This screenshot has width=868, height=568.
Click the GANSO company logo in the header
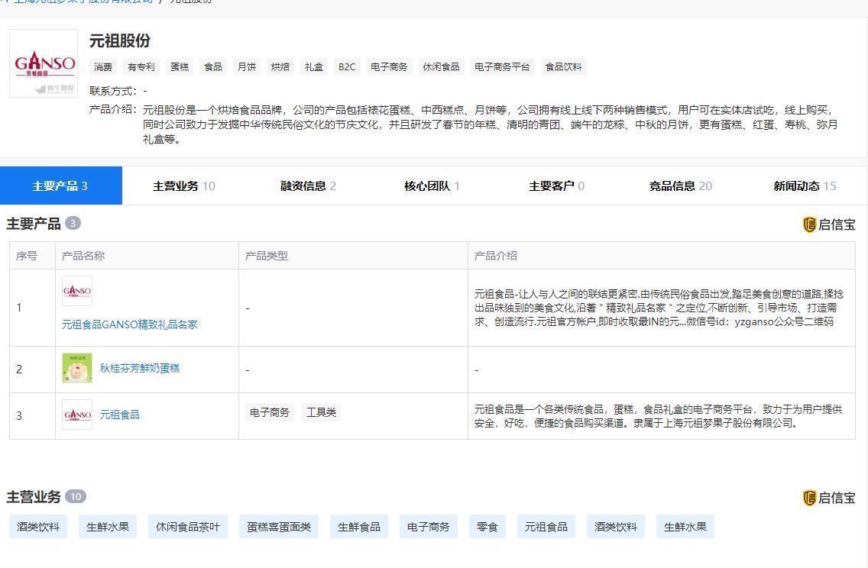coord(44,63)
